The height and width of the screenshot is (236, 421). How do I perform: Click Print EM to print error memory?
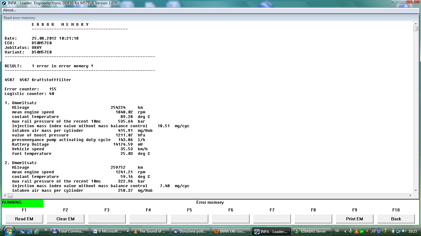coord(354,219)
